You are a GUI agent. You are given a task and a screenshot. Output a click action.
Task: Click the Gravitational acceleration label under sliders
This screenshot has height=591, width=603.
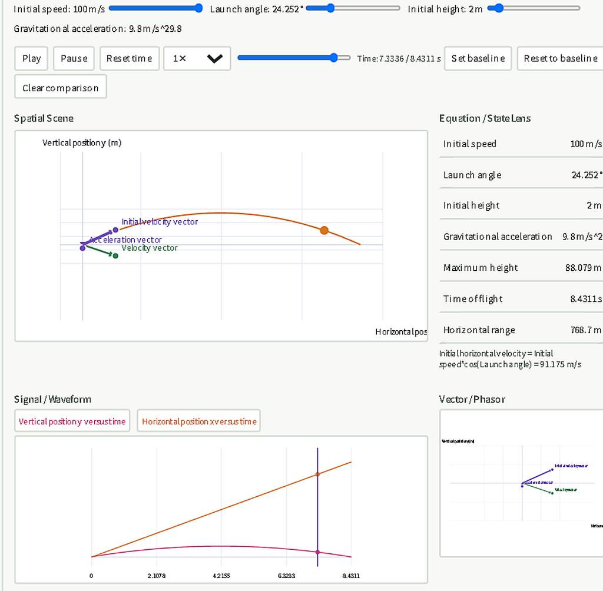coord(98,29)
